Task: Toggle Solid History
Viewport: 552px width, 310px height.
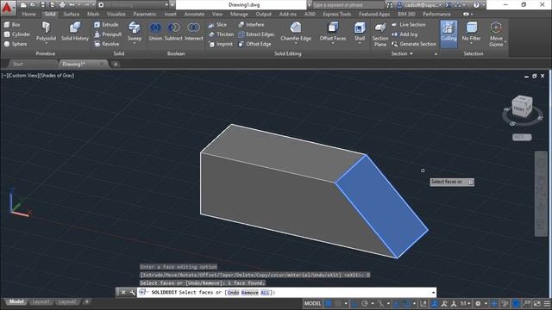Action: (75, 31)
